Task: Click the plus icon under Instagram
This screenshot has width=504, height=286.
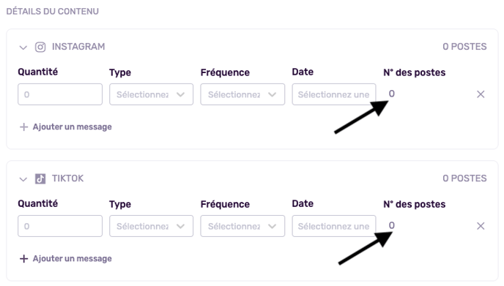Action: pos(23,127)
